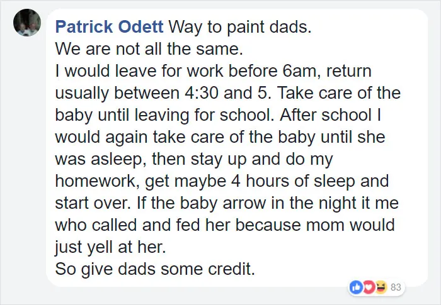Click the words 'was asleep, then stay up'
This screenshot has width=441, height=305.
coord(151,159)
